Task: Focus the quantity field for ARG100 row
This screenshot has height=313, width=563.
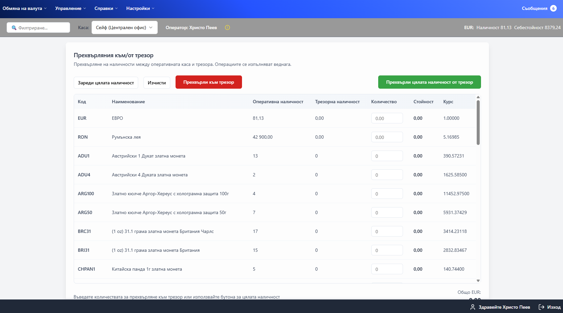Action: click(387, 194)
